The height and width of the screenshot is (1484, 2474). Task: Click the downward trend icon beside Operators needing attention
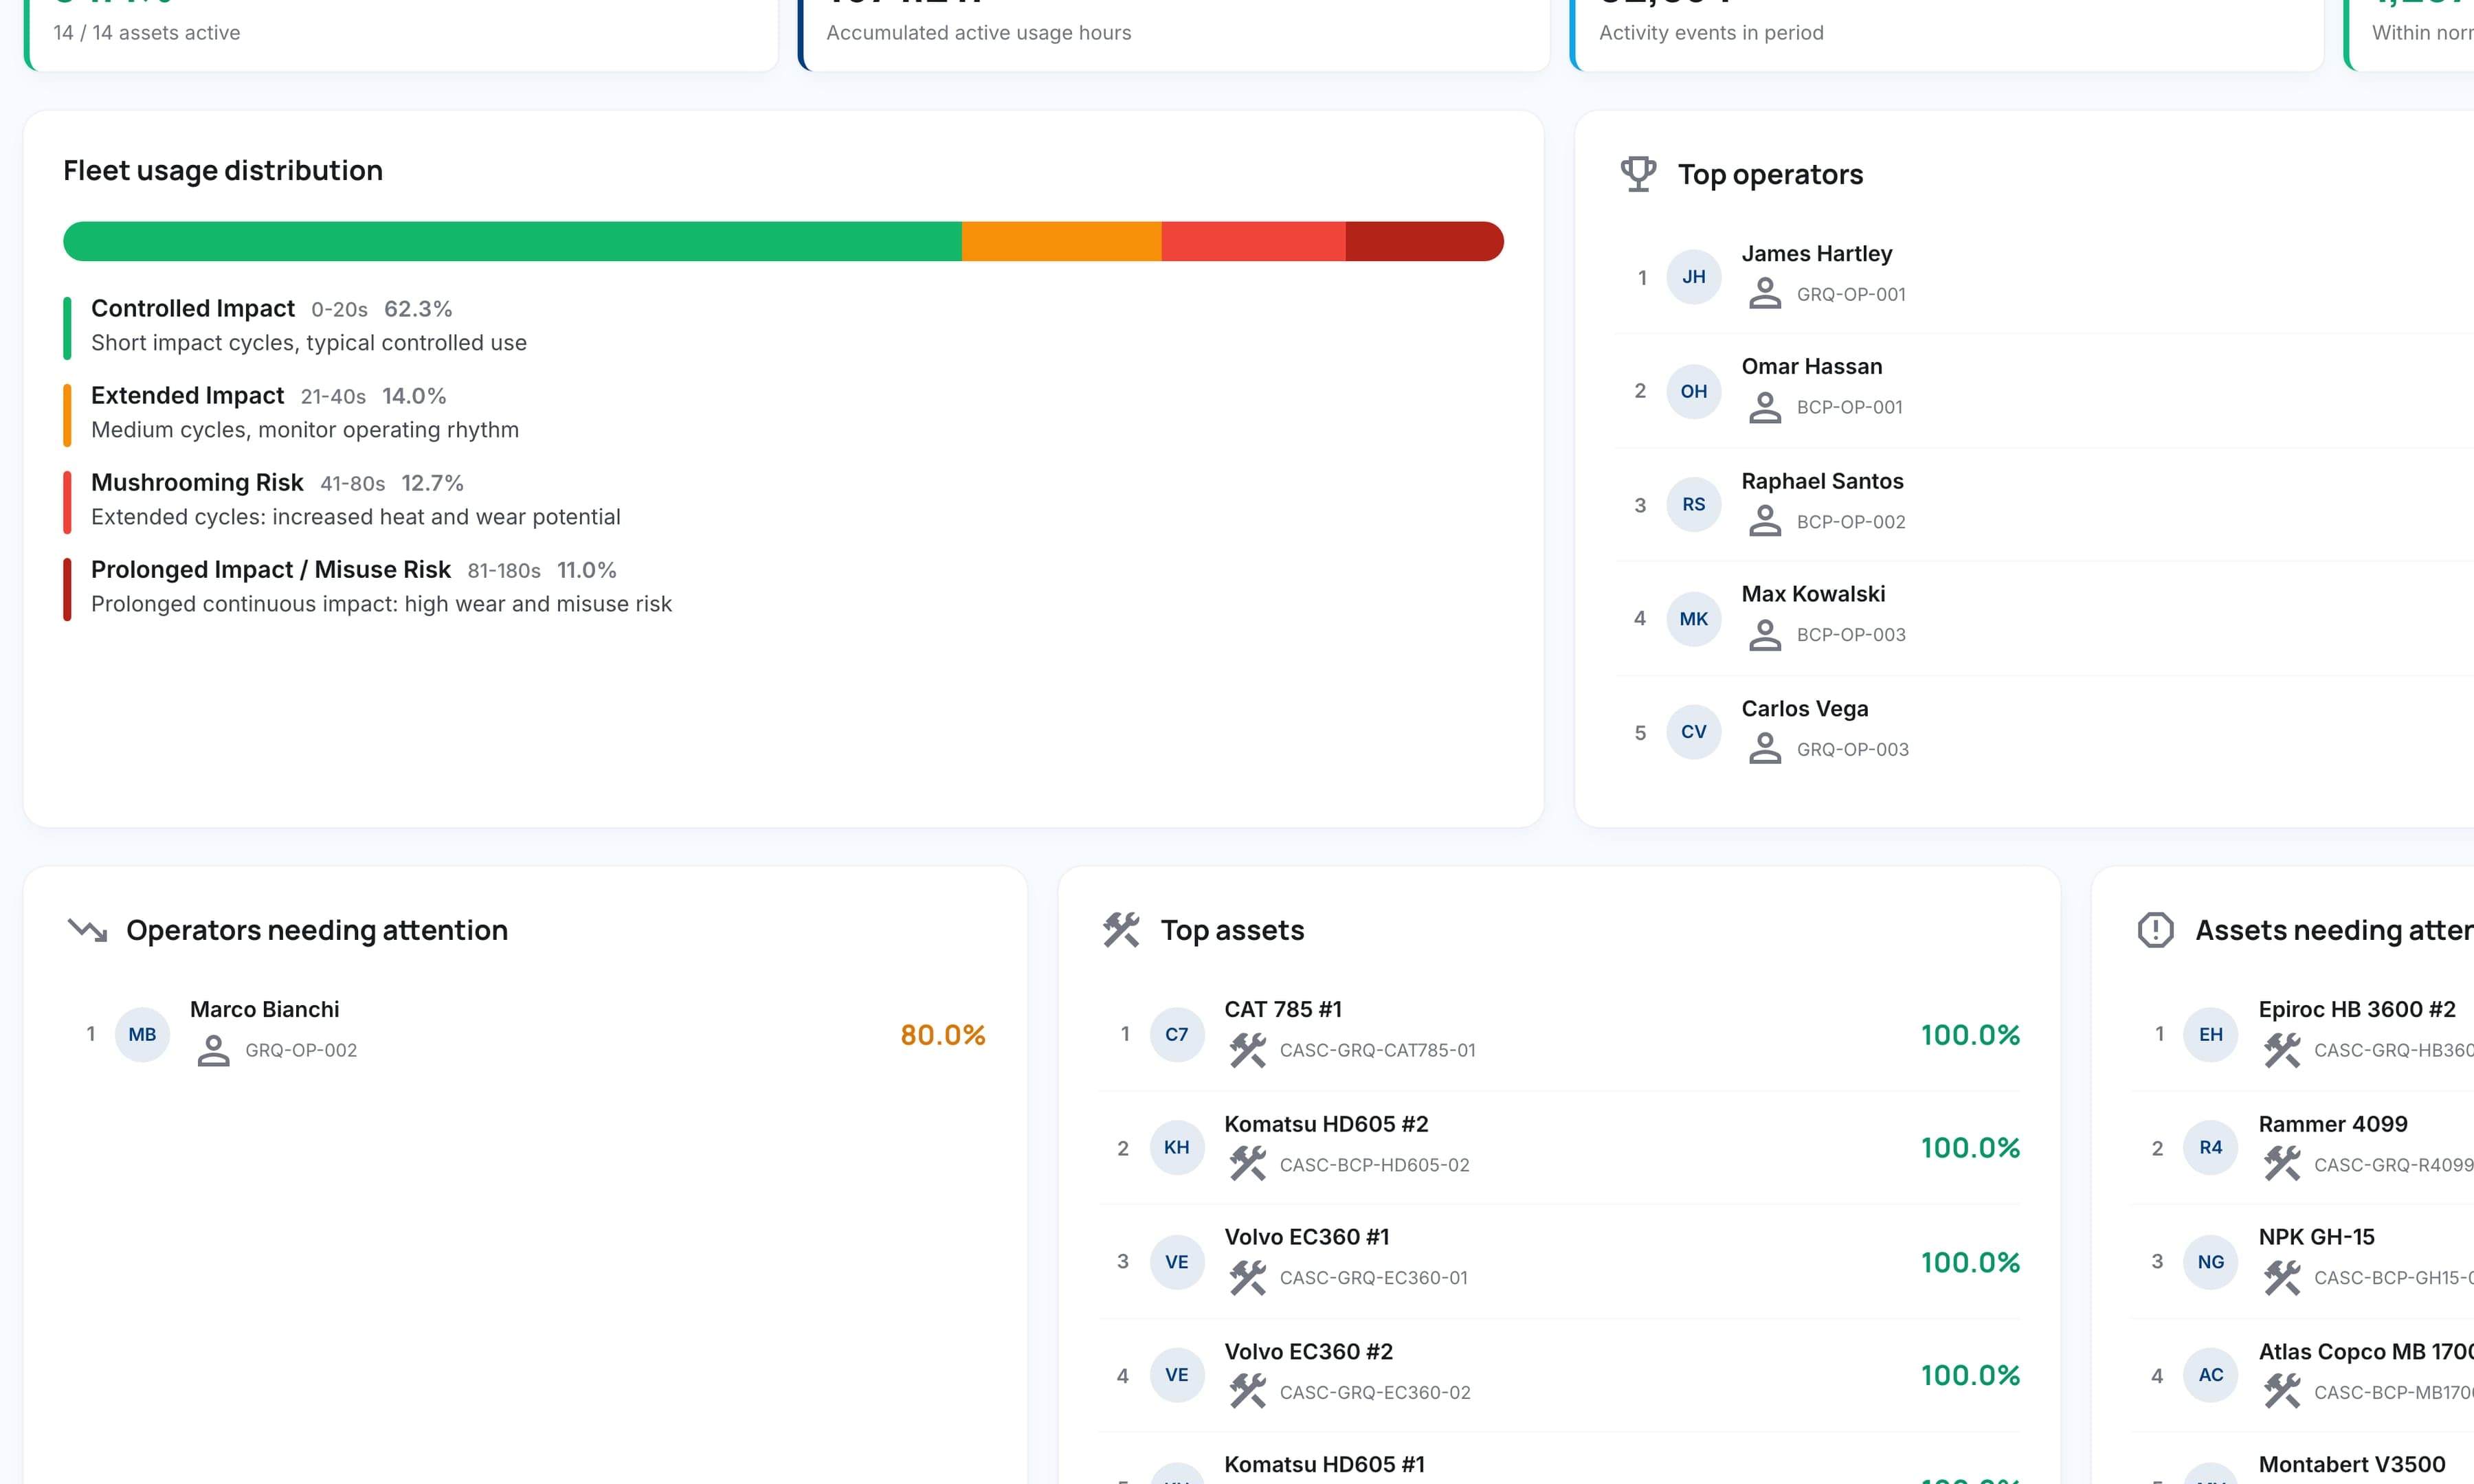(87, 930)
